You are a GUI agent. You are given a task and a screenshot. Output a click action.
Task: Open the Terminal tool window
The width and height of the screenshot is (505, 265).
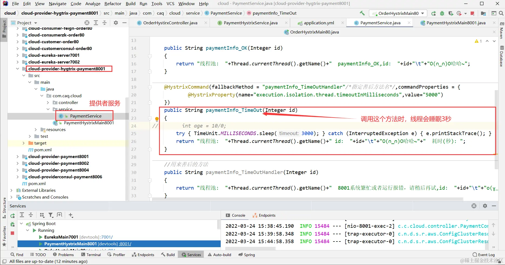click(x=90, y=255)
